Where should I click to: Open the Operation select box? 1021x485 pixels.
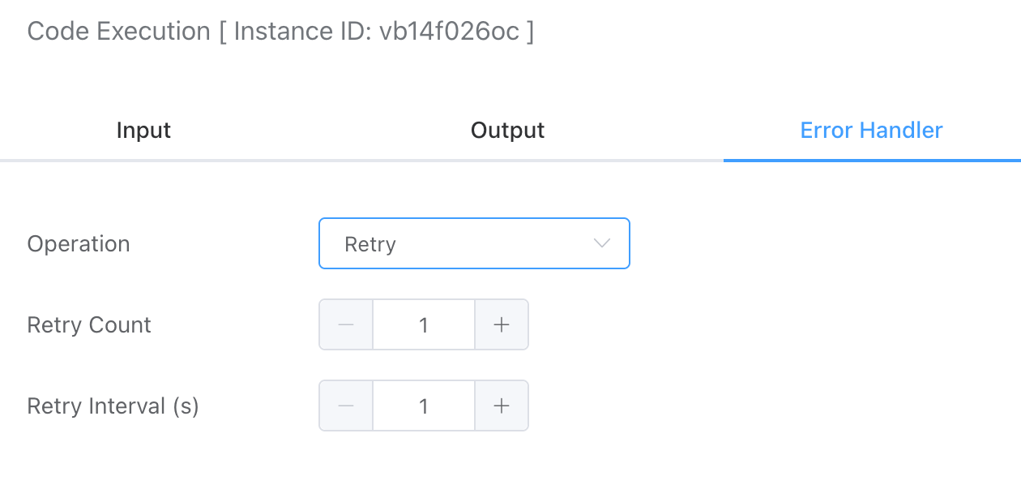pos(474,243)
